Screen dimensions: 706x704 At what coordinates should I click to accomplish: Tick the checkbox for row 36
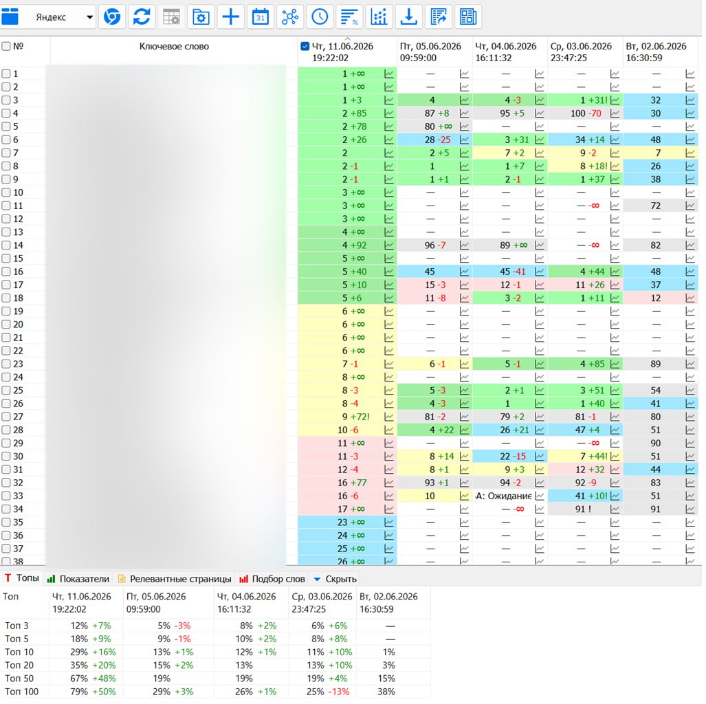tap(6, 536)
